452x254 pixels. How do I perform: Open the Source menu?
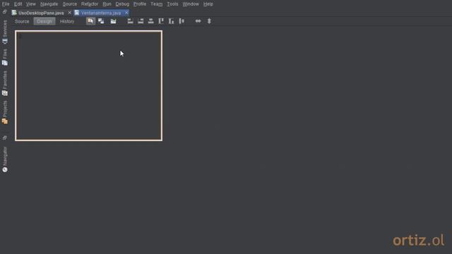tap(70, 4)
